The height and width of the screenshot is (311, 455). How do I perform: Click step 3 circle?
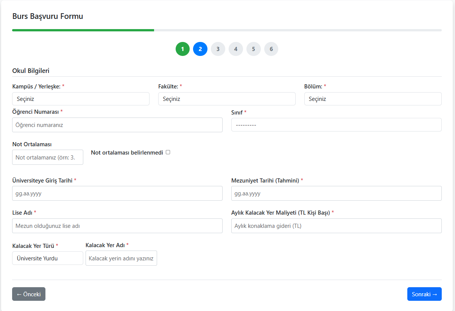pyautogui.click(x=218, y=49)
